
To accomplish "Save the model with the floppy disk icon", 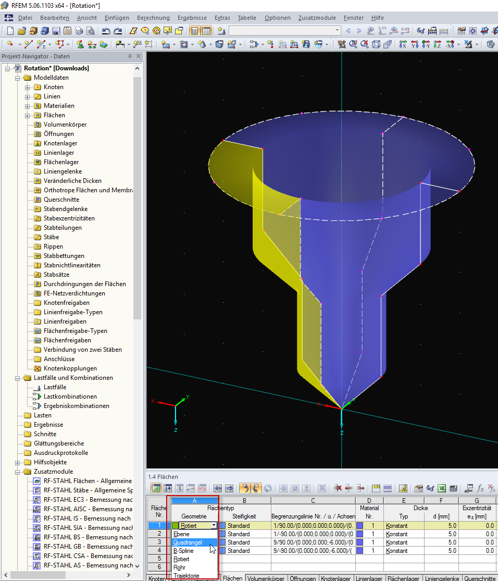I will (56, 31).
